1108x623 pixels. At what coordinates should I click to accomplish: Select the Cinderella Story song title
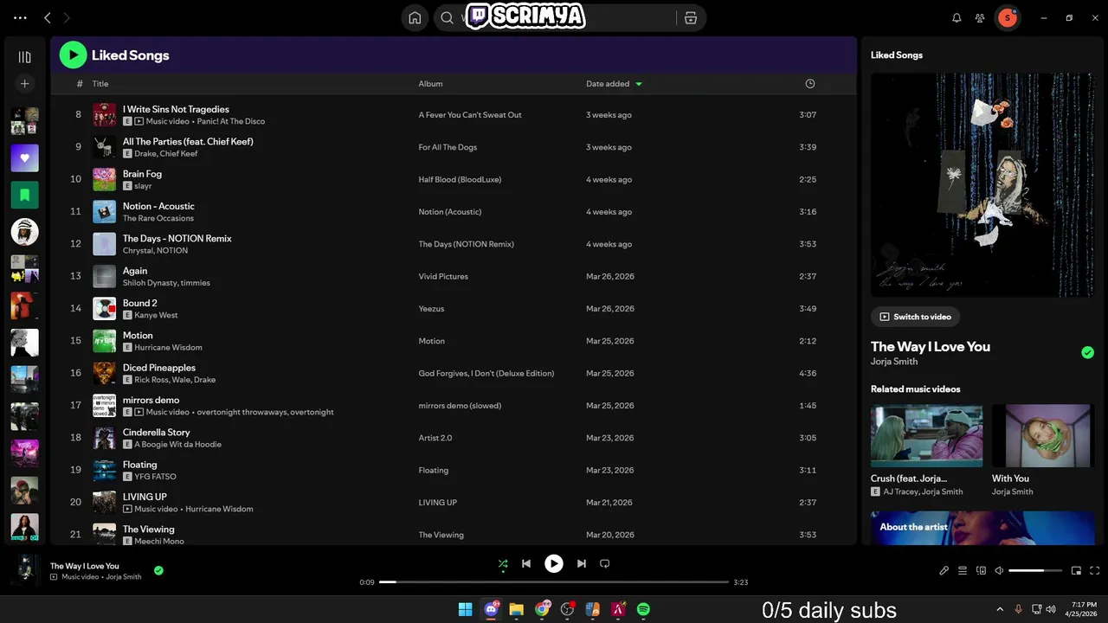(x=156, y=433)
